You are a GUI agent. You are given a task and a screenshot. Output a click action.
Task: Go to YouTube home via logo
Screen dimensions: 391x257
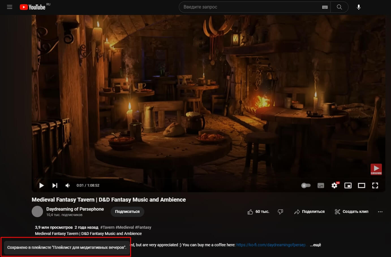pyautogui.click(x=33, y=7)
